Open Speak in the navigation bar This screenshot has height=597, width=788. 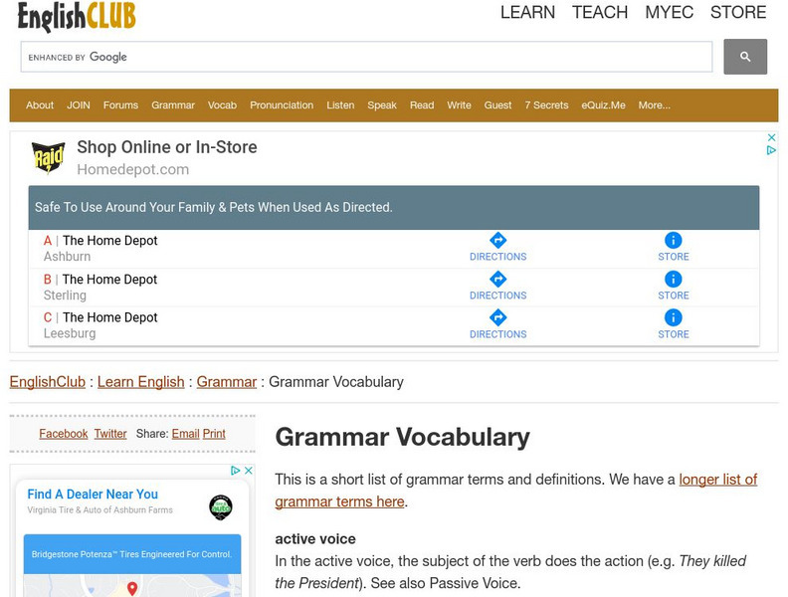(x=382, y=105)
